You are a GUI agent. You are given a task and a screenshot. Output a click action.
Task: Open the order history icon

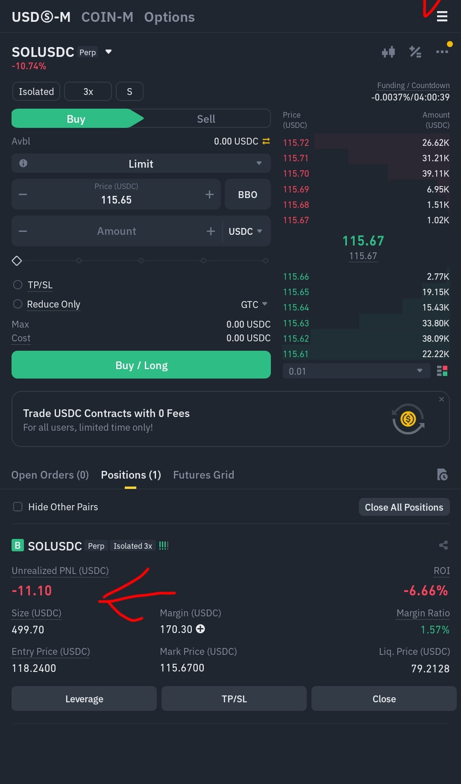pyautogui.click(x=442, y=475)
